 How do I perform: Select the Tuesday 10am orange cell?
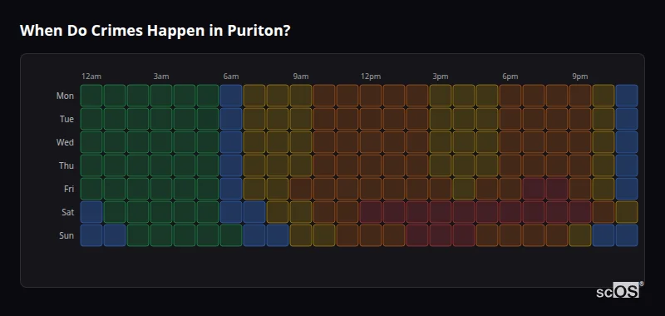coord(324,119)
